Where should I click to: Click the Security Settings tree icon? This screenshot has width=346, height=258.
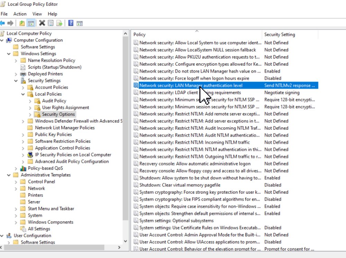point(23,81)
